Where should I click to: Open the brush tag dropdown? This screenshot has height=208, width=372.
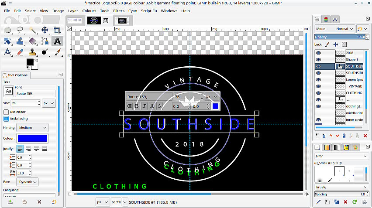[341, 187]
